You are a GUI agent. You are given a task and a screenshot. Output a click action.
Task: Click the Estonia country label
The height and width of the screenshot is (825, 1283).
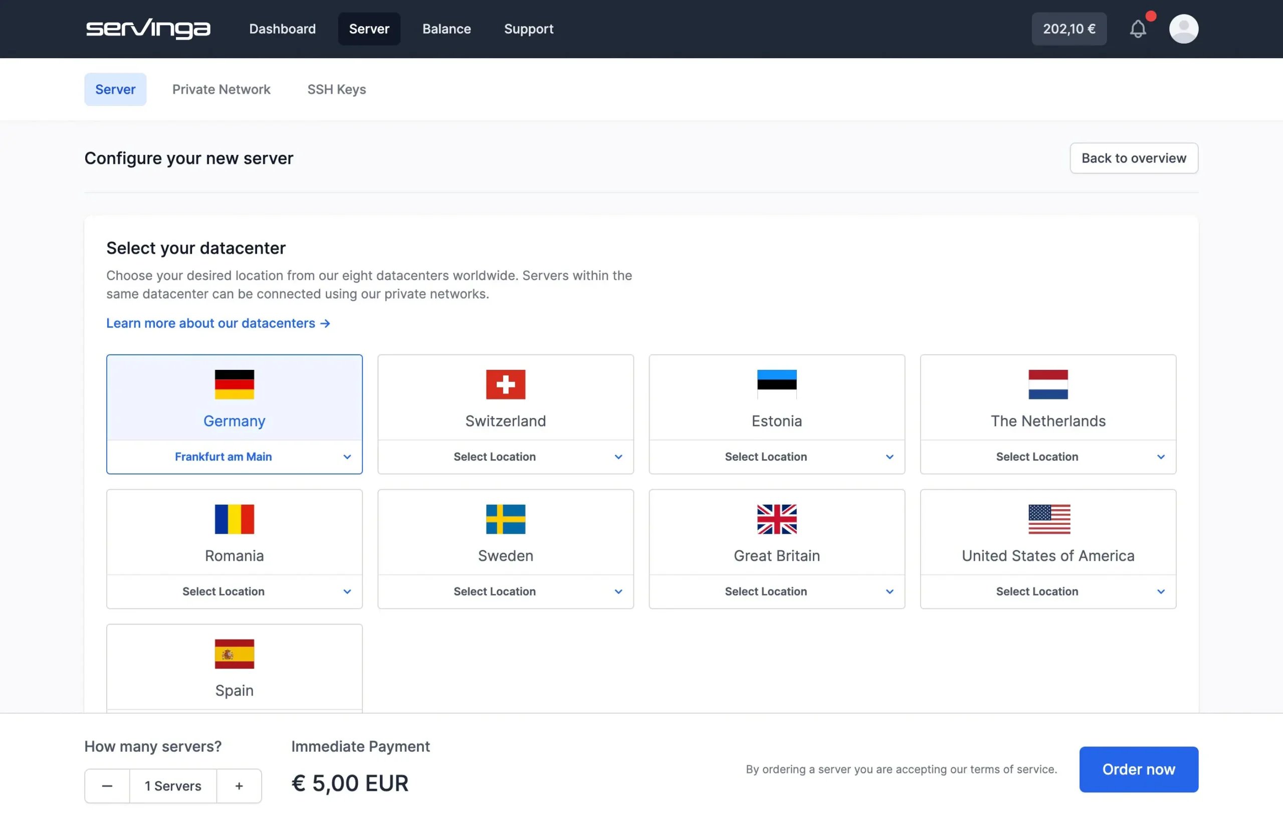click(x=777, y=421)
